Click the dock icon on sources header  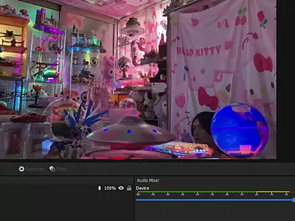pos(130,180)
